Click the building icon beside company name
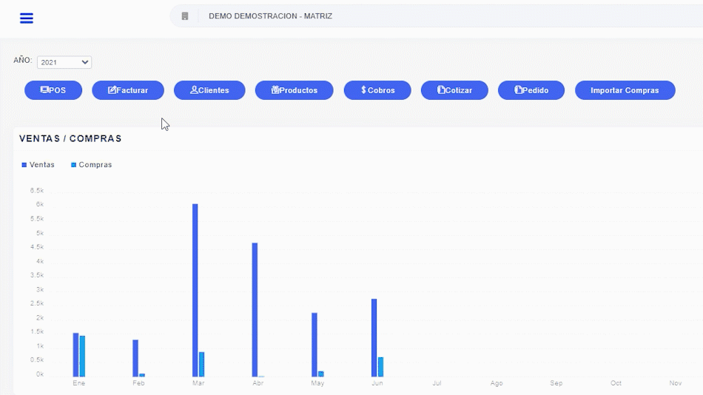Image resolution: width=703 pixels, height=395 pixels. click(x=185, y=16)
